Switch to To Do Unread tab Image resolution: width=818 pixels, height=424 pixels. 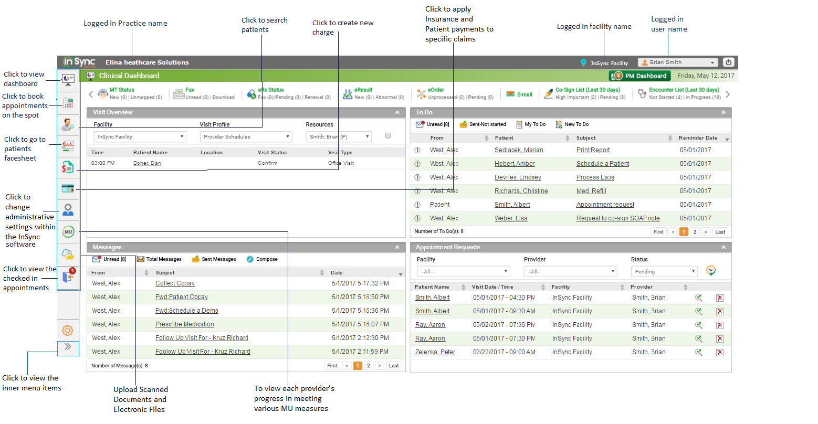tap(433, 124)
